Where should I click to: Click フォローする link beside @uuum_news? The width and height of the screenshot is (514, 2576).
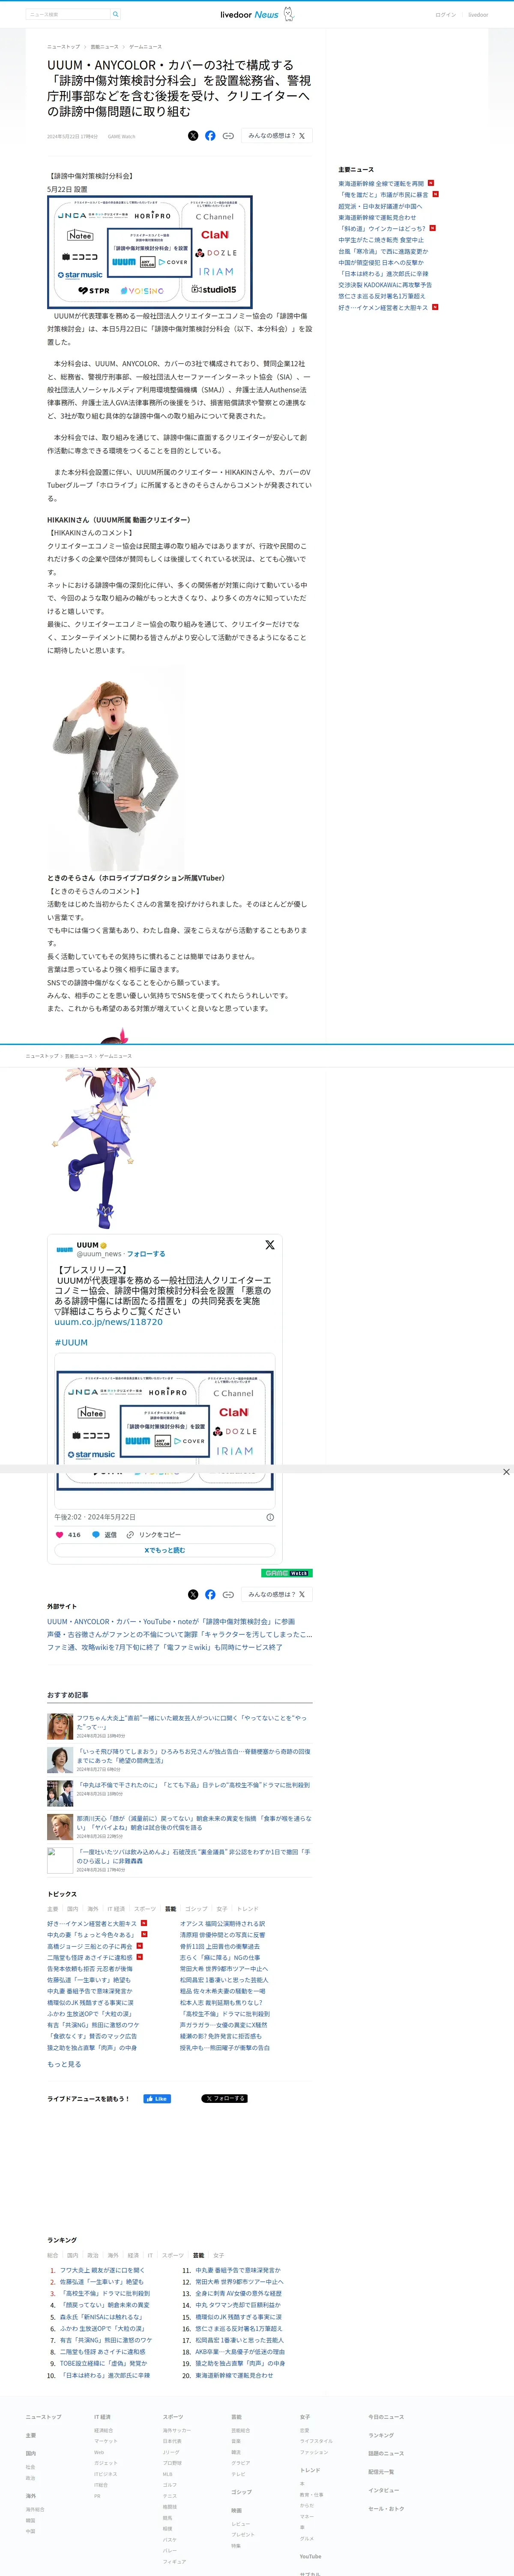click(x=146, y=1254)
